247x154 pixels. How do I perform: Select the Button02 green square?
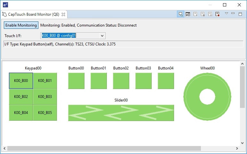click(x=121, y=81)
